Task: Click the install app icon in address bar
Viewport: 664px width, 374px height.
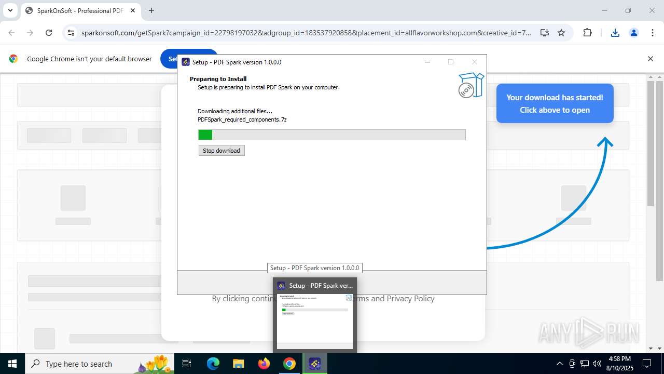Action: (x=544, y=33)
